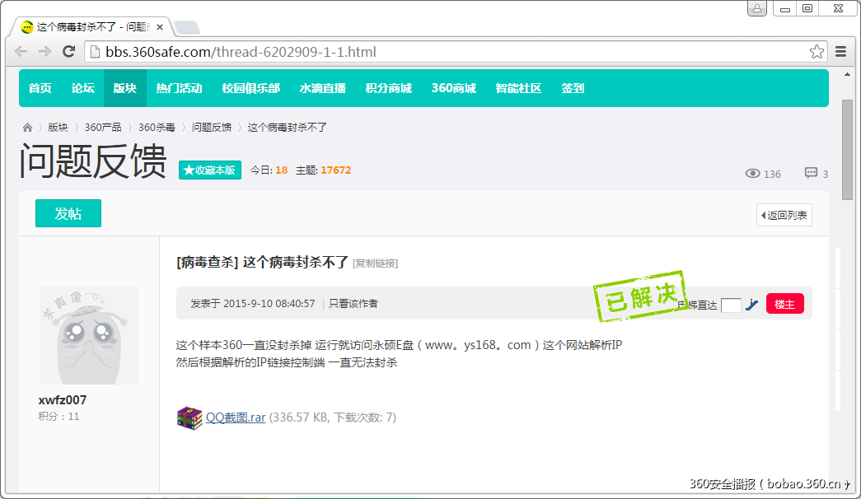Click the 电梯直达 page number field

pyautogui.click(x=731, y=304)
